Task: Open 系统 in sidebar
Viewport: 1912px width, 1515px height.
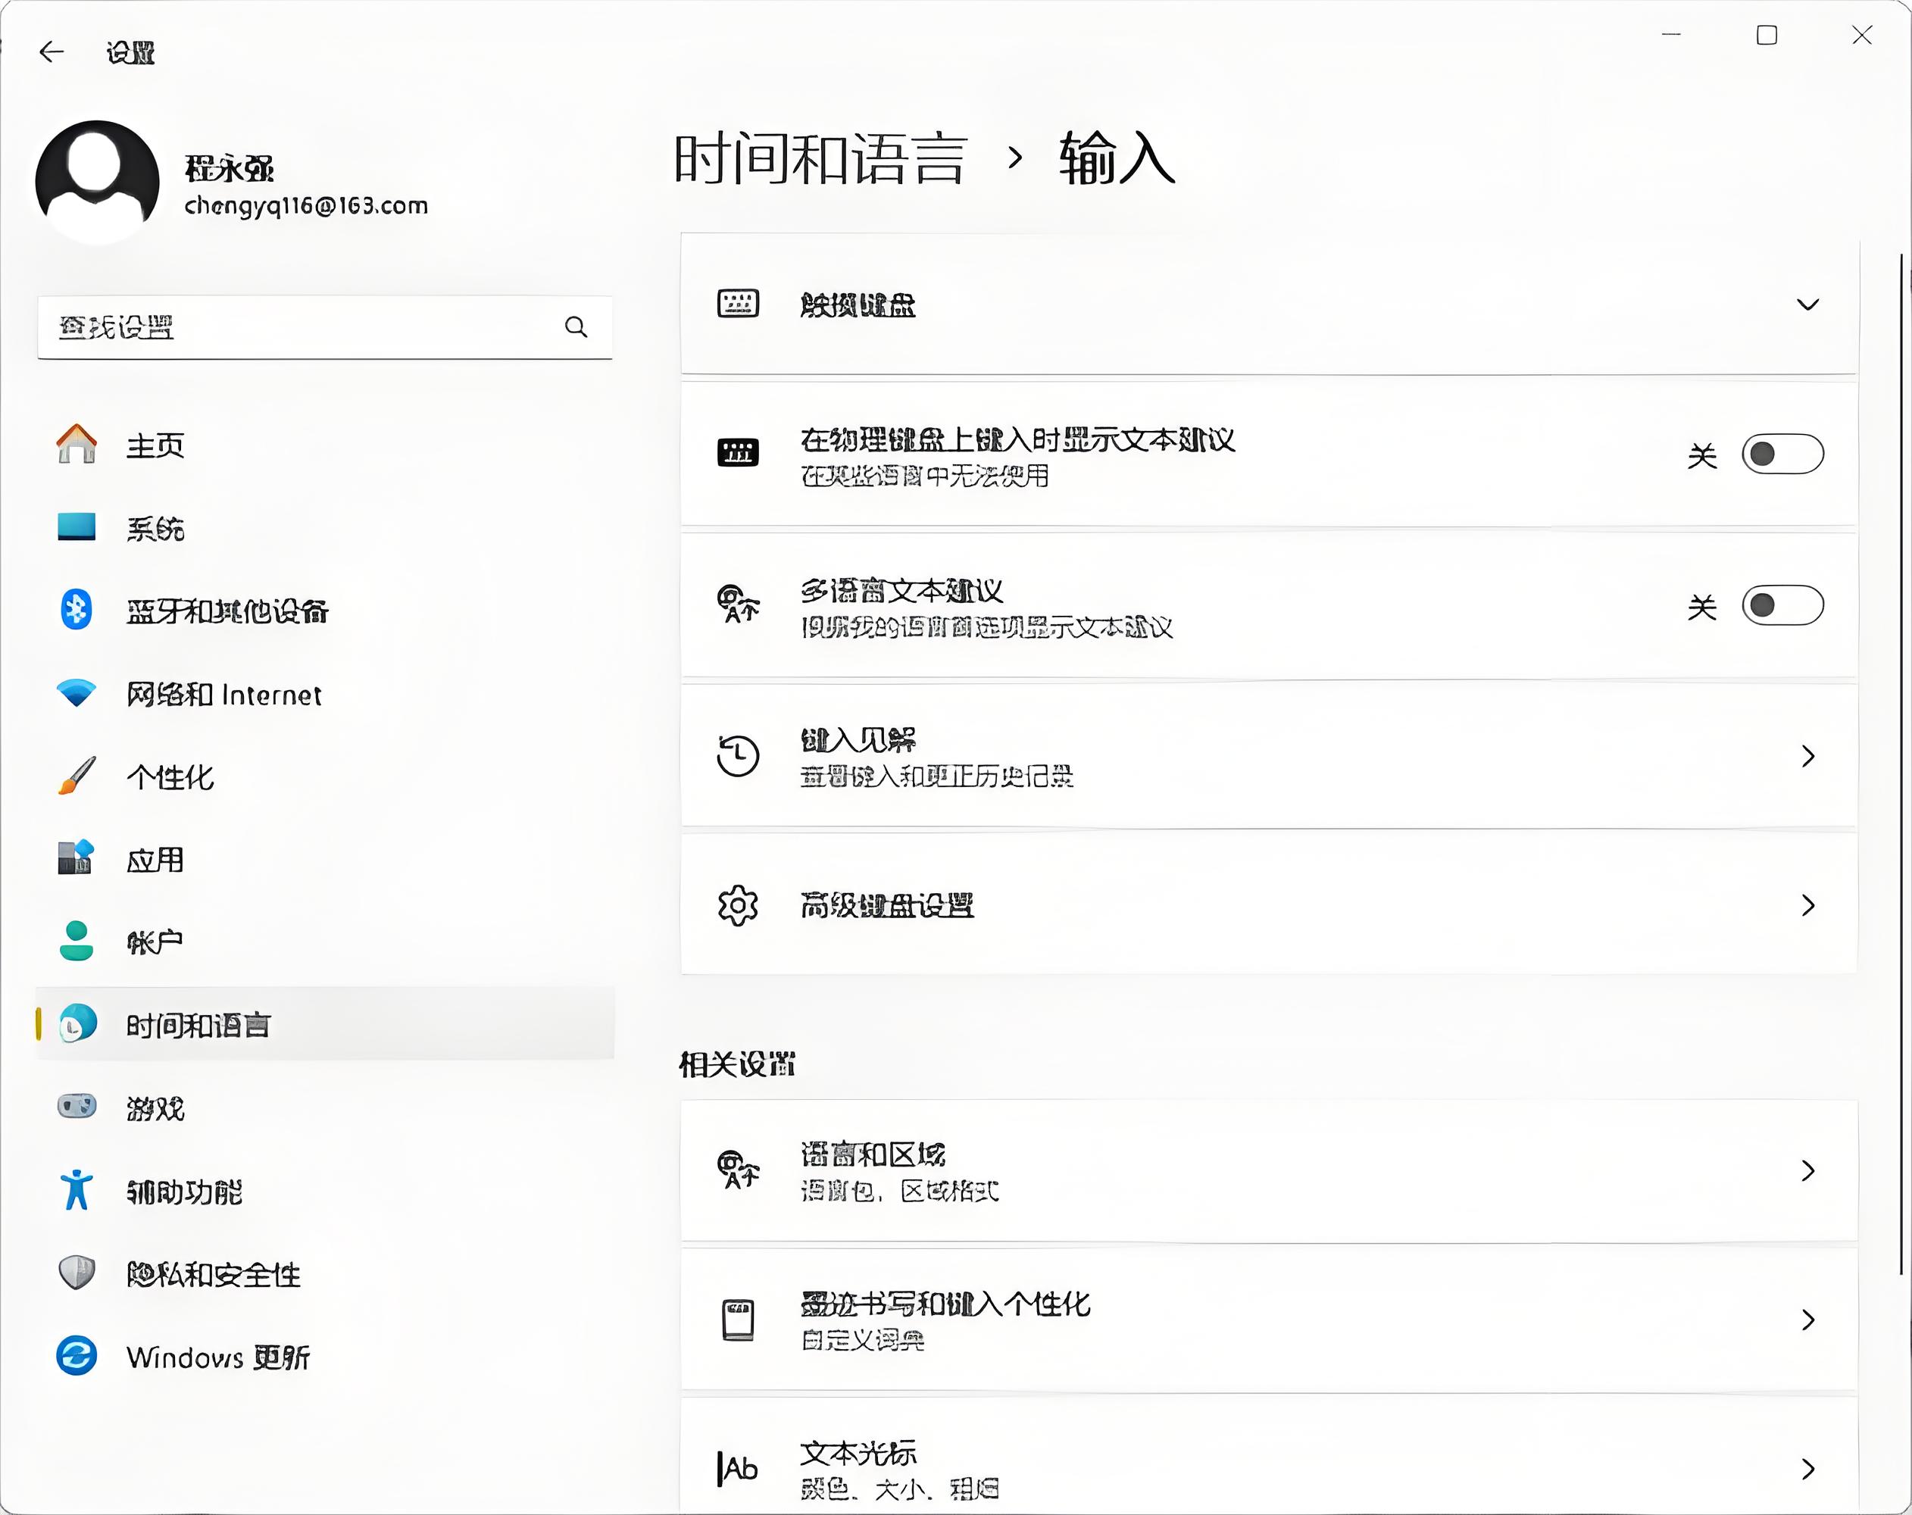Action: 155,529
